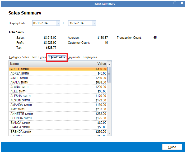Sort by the Name column header
This screenshot has height=153, width=186.
pyautogui.click(x=38, y=64)
